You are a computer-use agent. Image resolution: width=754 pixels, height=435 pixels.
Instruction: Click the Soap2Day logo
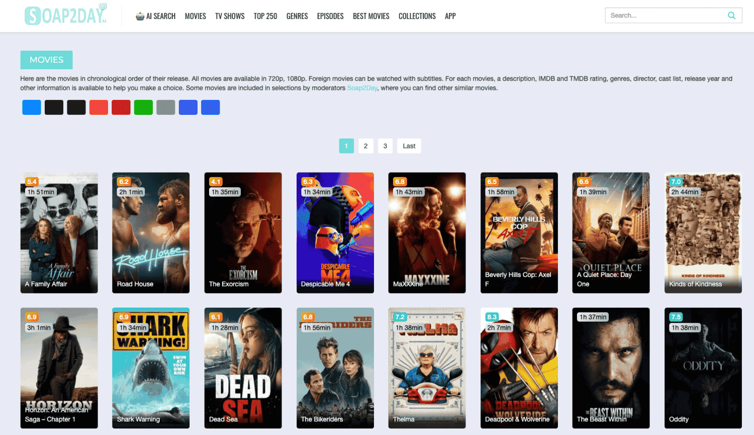coord(66,15)
